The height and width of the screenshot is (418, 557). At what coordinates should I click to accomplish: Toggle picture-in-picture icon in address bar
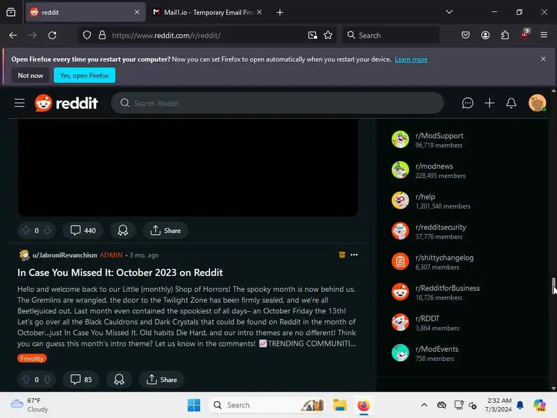313,35
